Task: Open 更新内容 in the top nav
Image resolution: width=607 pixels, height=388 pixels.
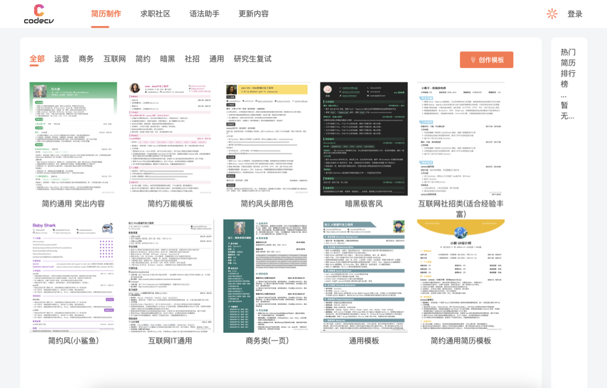Action: point(254,14)
